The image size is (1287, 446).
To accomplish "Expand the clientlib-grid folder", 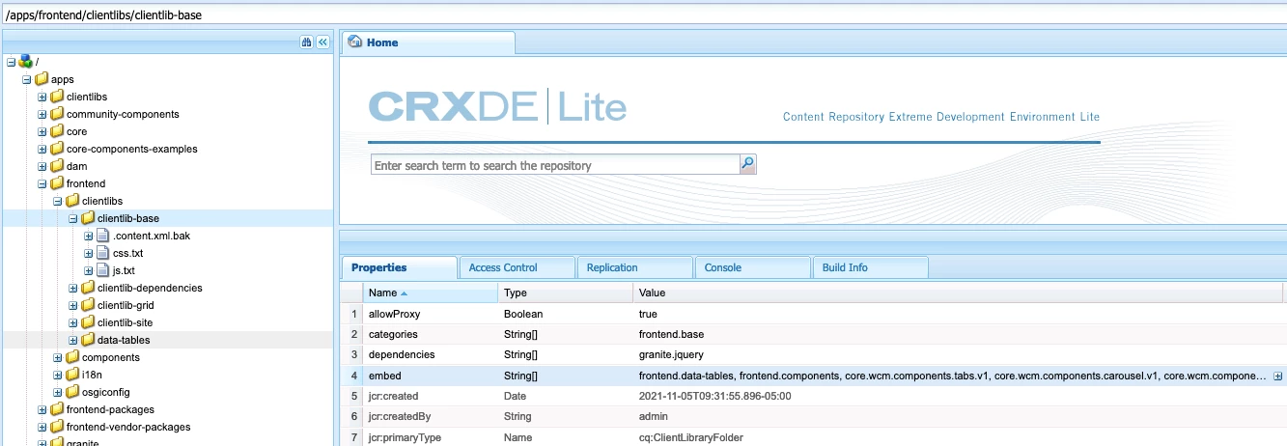I will pyautogui.click(x=73, y=305).
